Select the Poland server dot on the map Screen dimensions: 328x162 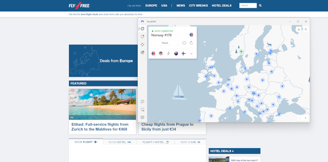[262, 80]
